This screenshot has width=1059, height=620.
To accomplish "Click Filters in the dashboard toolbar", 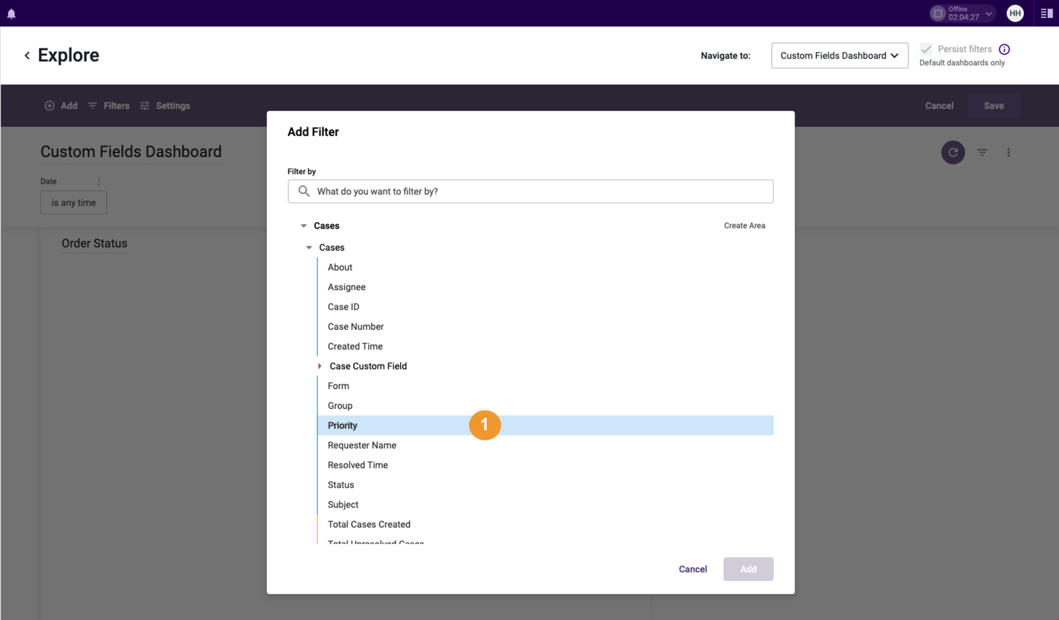I will click(109, 106).
